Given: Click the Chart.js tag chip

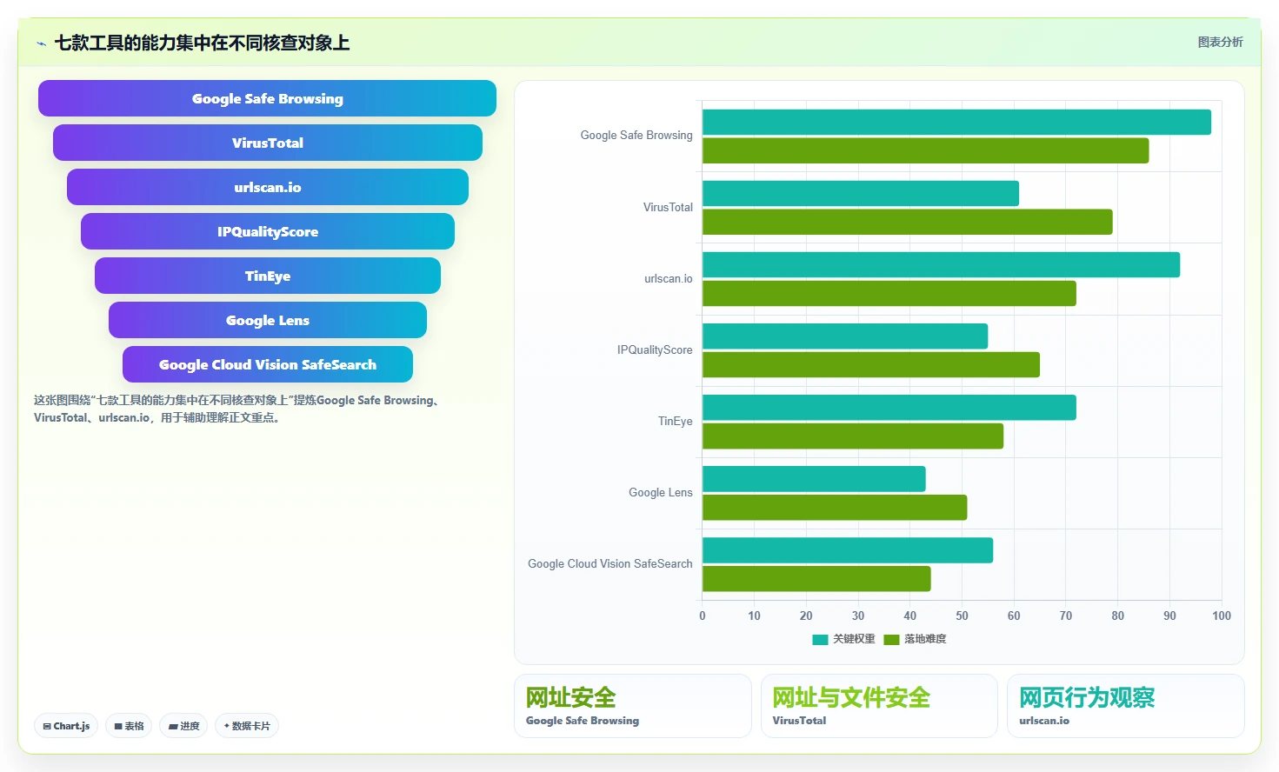Looking at the screenshot, I should [66, 726].
